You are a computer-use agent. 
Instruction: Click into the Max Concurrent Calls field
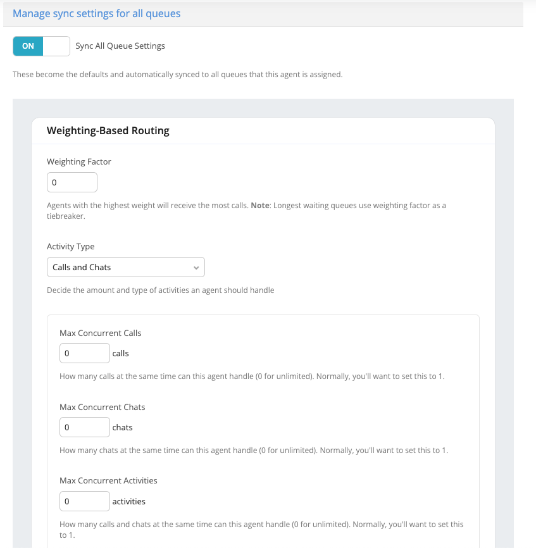point(85,353)
